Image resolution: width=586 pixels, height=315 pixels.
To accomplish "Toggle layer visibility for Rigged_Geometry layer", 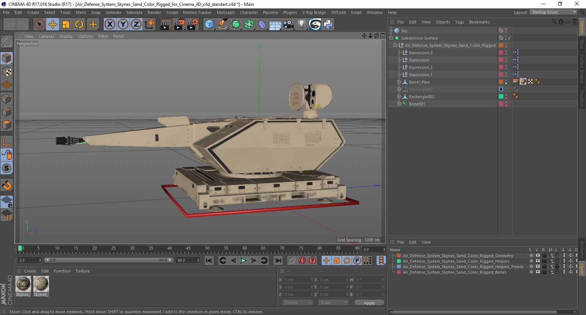I will tap(538, 256).
